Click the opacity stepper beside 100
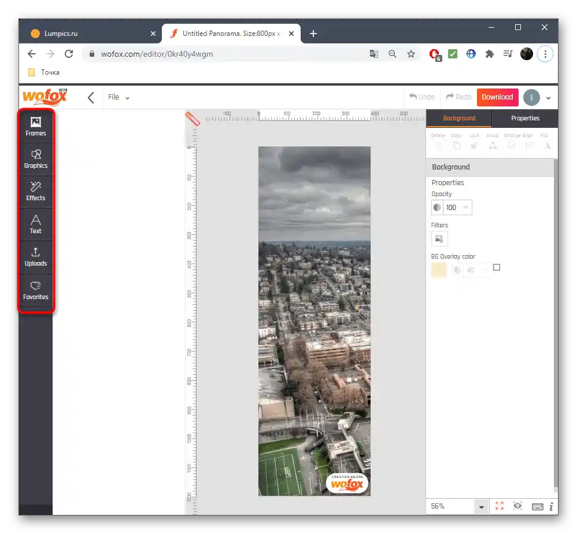This screenshot has height=534, width=577. tap(466, 207)
